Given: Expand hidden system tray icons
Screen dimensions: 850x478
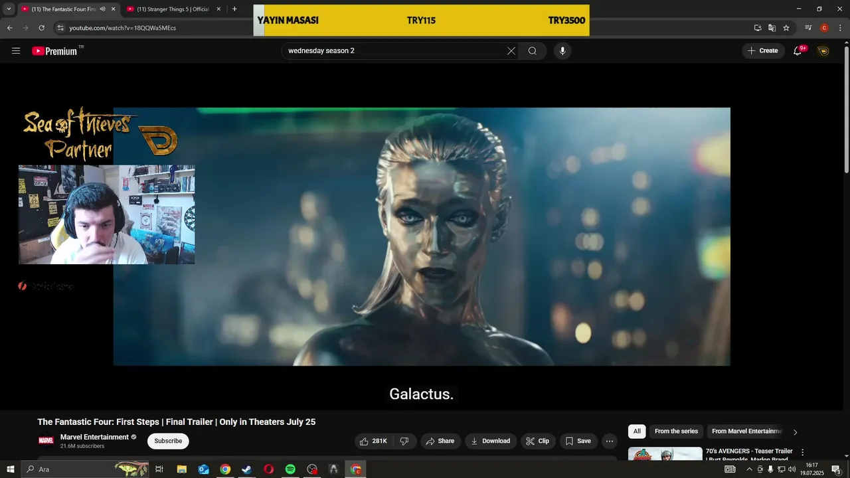Looking at the screenshot, I should [750, 469].
